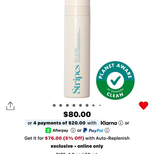Open PayPal info circle icon
154x154 pixels.
107,130
